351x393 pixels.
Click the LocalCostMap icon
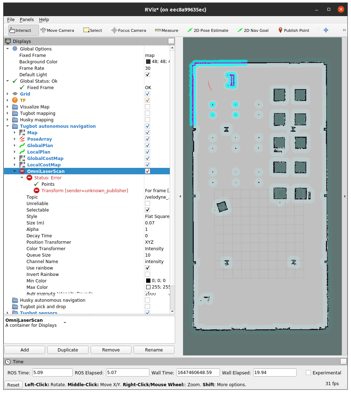tap(22, 165)
